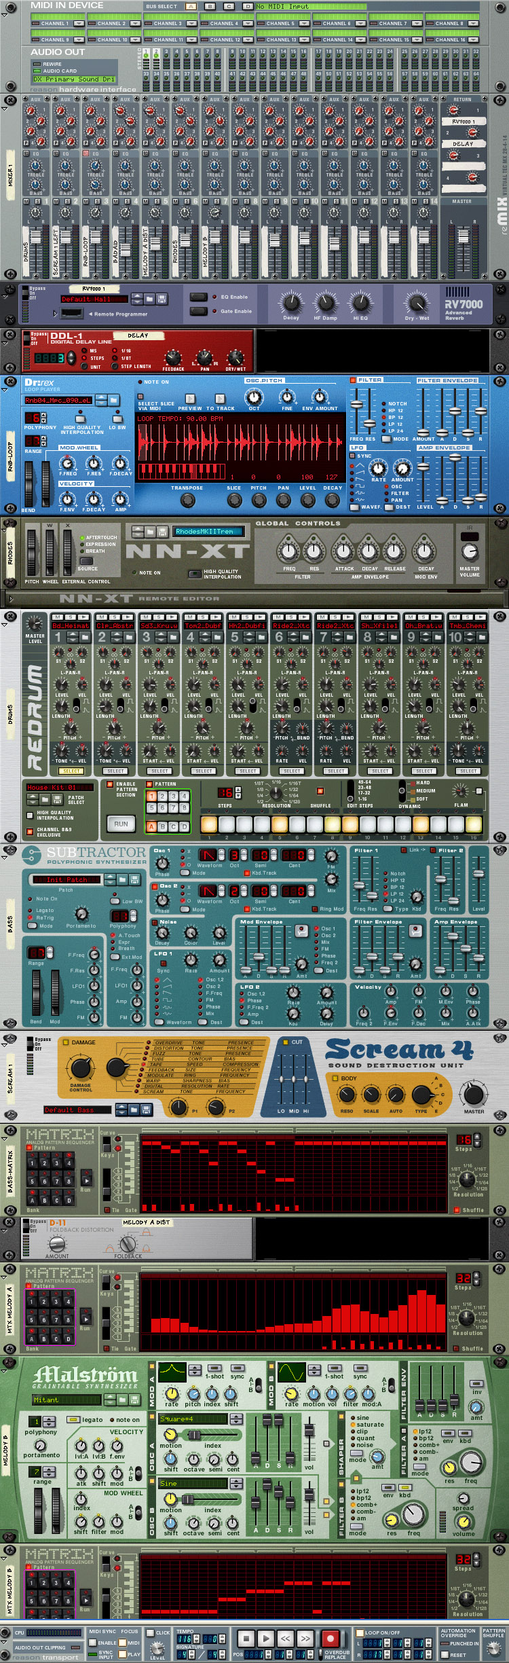Click Select on Redrum drum channel 1
The height and width of the screenshot is (1663, 509).
pyautogui.click(x=71, y=771)
